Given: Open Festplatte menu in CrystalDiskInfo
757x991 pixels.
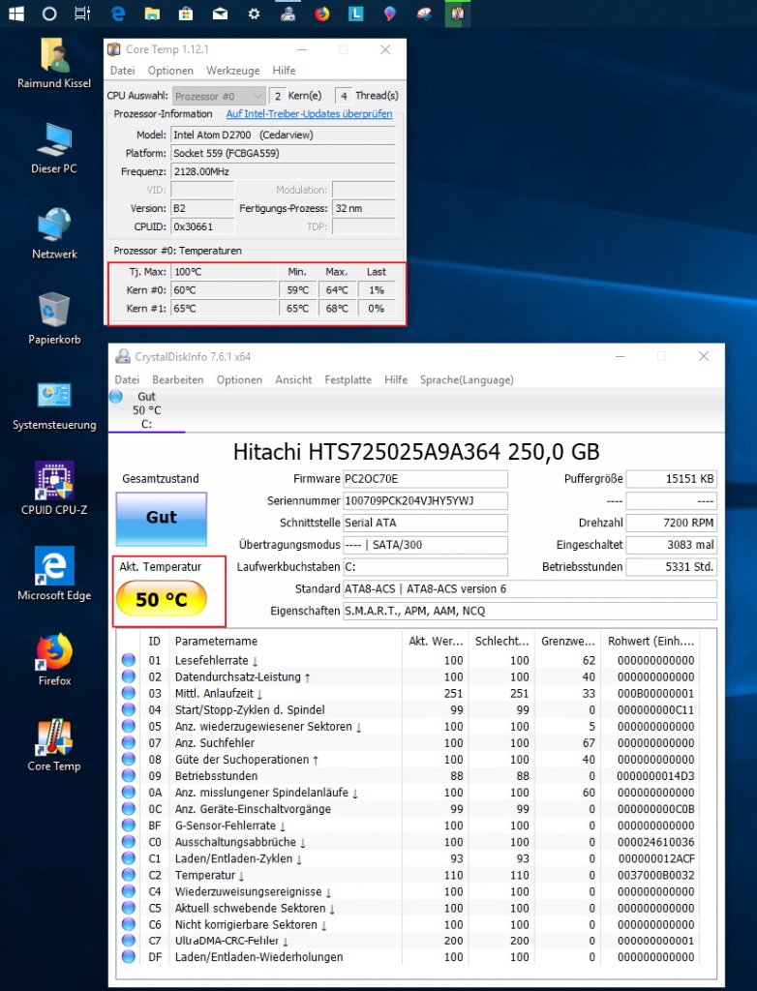Looking at the screenshot, I should (x=348, y=379).
